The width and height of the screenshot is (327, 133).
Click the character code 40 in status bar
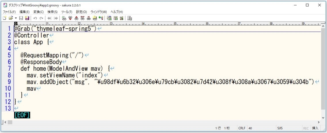click(250, 128)
